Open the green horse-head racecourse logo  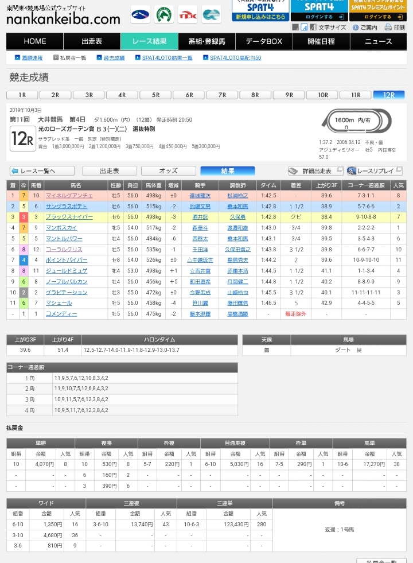click(163, 15)
